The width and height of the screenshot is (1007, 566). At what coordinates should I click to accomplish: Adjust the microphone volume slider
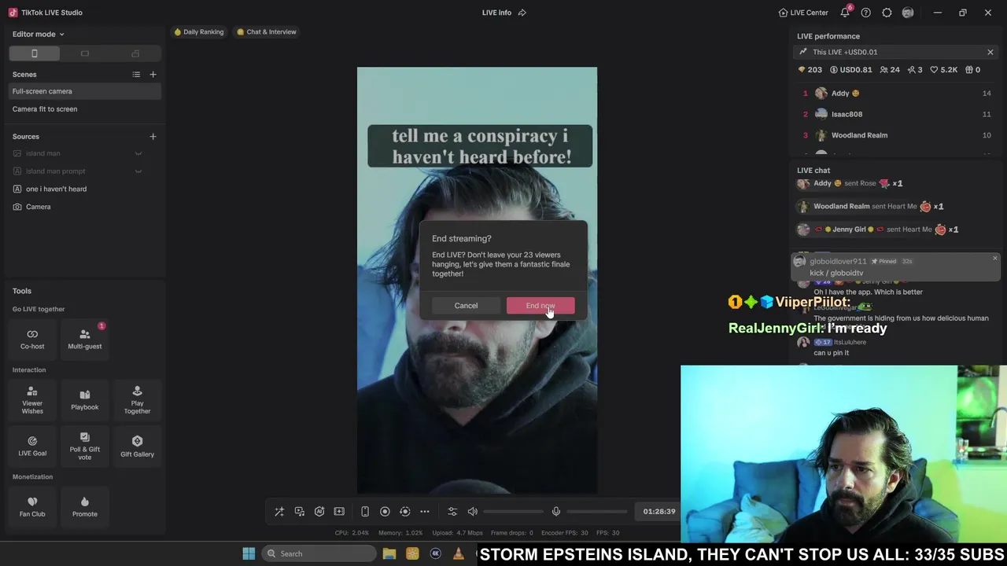pos(596,512)
